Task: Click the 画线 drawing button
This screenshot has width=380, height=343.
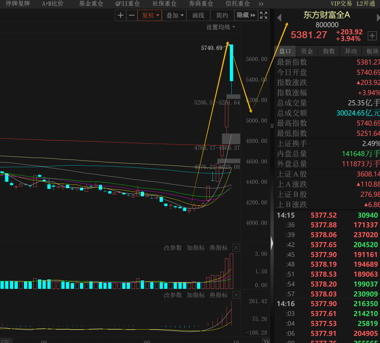Action: pyautogui.click(x=198, y=15)
